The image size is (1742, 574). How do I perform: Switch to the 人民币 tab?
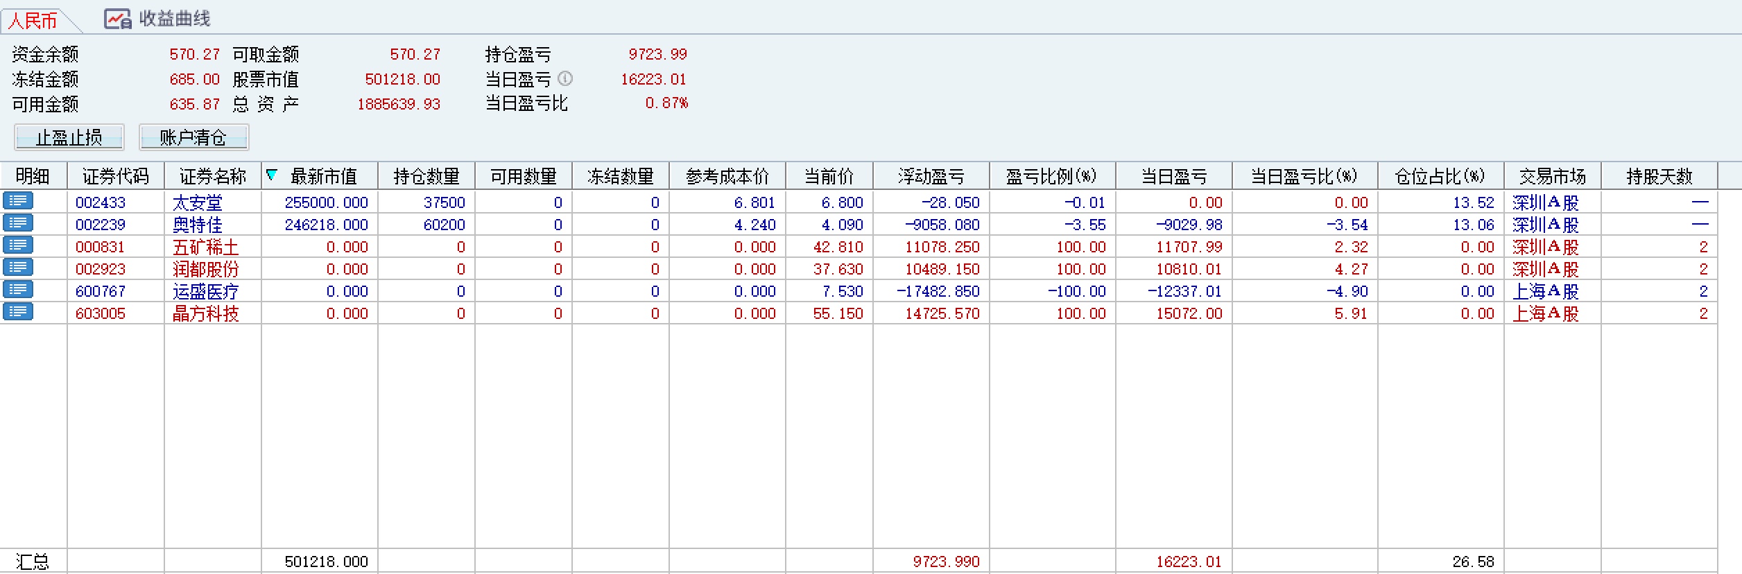click(32, 21)
